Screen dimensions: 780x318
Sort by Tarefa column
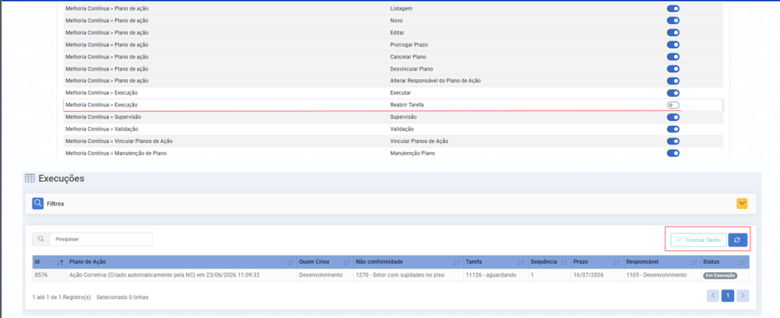495,262
